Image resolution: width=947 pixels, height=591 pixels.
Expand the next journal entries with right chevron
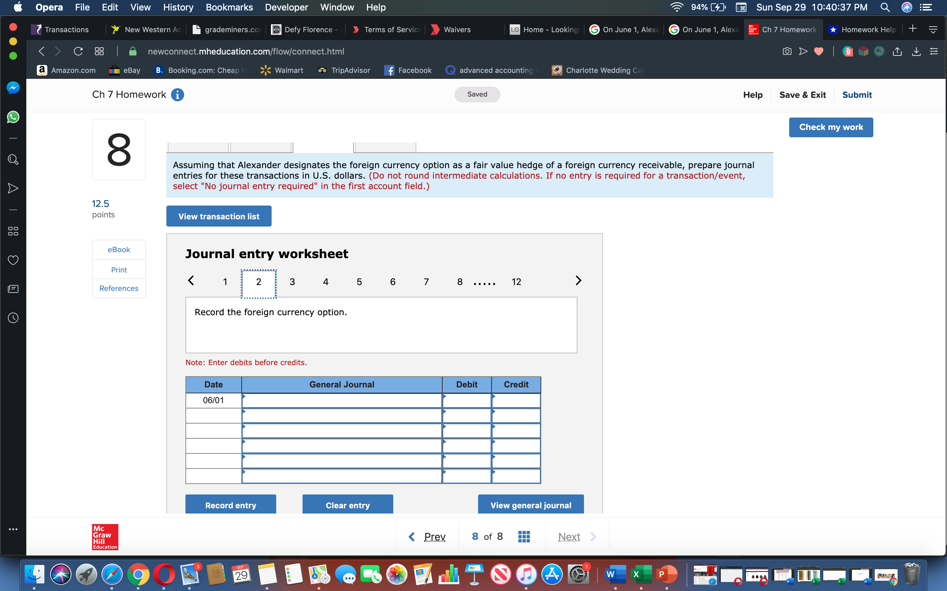click(578, 280)
